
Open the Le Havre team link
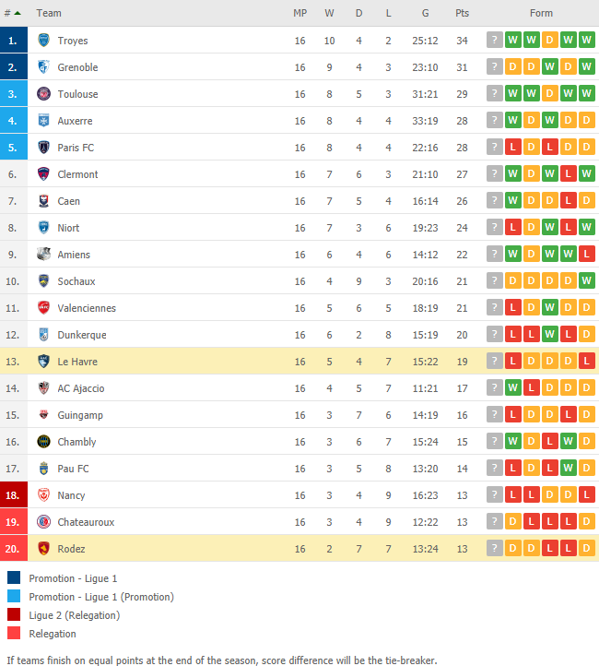point(77,362)
